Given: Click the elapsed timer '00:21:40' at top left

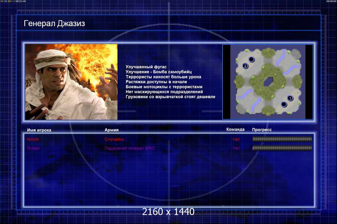Looking at the screenshot, I should click(21, 1).
